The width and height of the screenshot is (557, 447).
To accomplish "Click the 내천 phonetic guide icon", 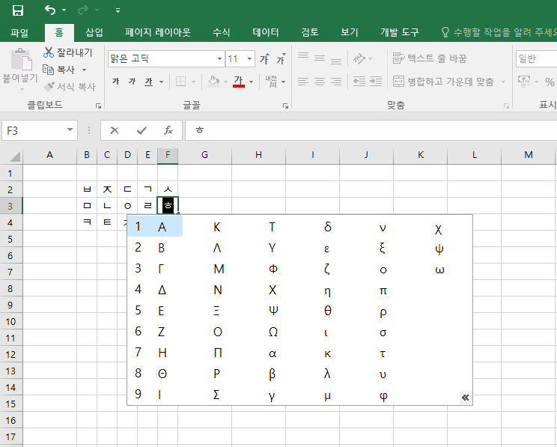I will pyautogui.click(x=272, y=82).
